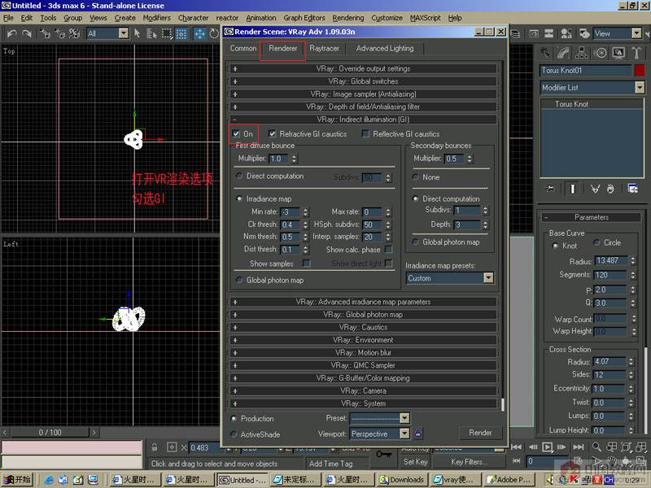Click the Redo arrow icon
Viewport: 651px width, 488px height.
[27, 33]
